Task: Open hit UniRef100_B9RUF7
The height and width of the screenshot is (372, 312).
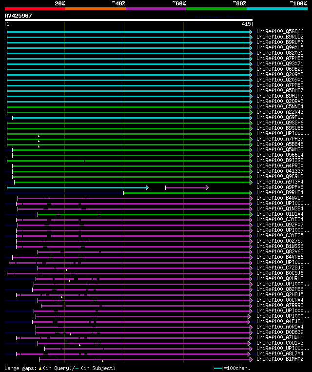Action: [280, 42]
